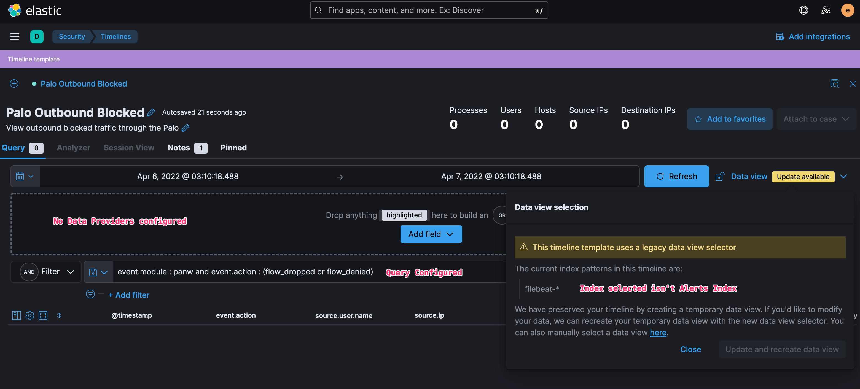This screenshot has width=860, height=389.
Task: Inspect the timeline with the magnifier icon
Action: (835, 84)
